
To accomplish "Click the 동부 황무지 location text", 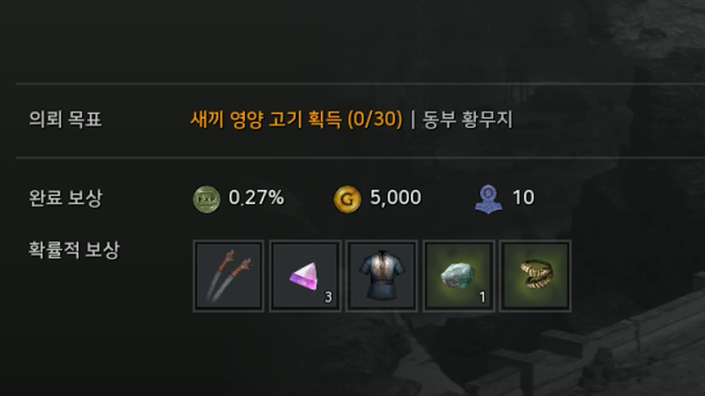I will pos(468,120).
